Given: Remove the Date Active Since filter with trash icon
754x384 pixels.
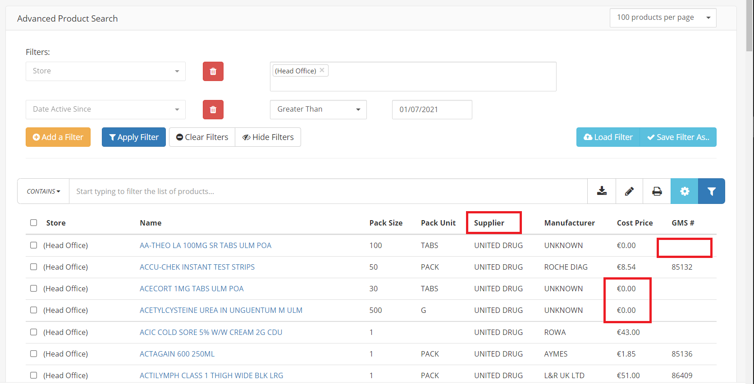Looking at the screenshot, I should point(213,109).
